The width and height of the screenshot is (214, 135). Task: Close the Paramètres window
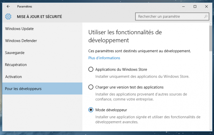208,6
